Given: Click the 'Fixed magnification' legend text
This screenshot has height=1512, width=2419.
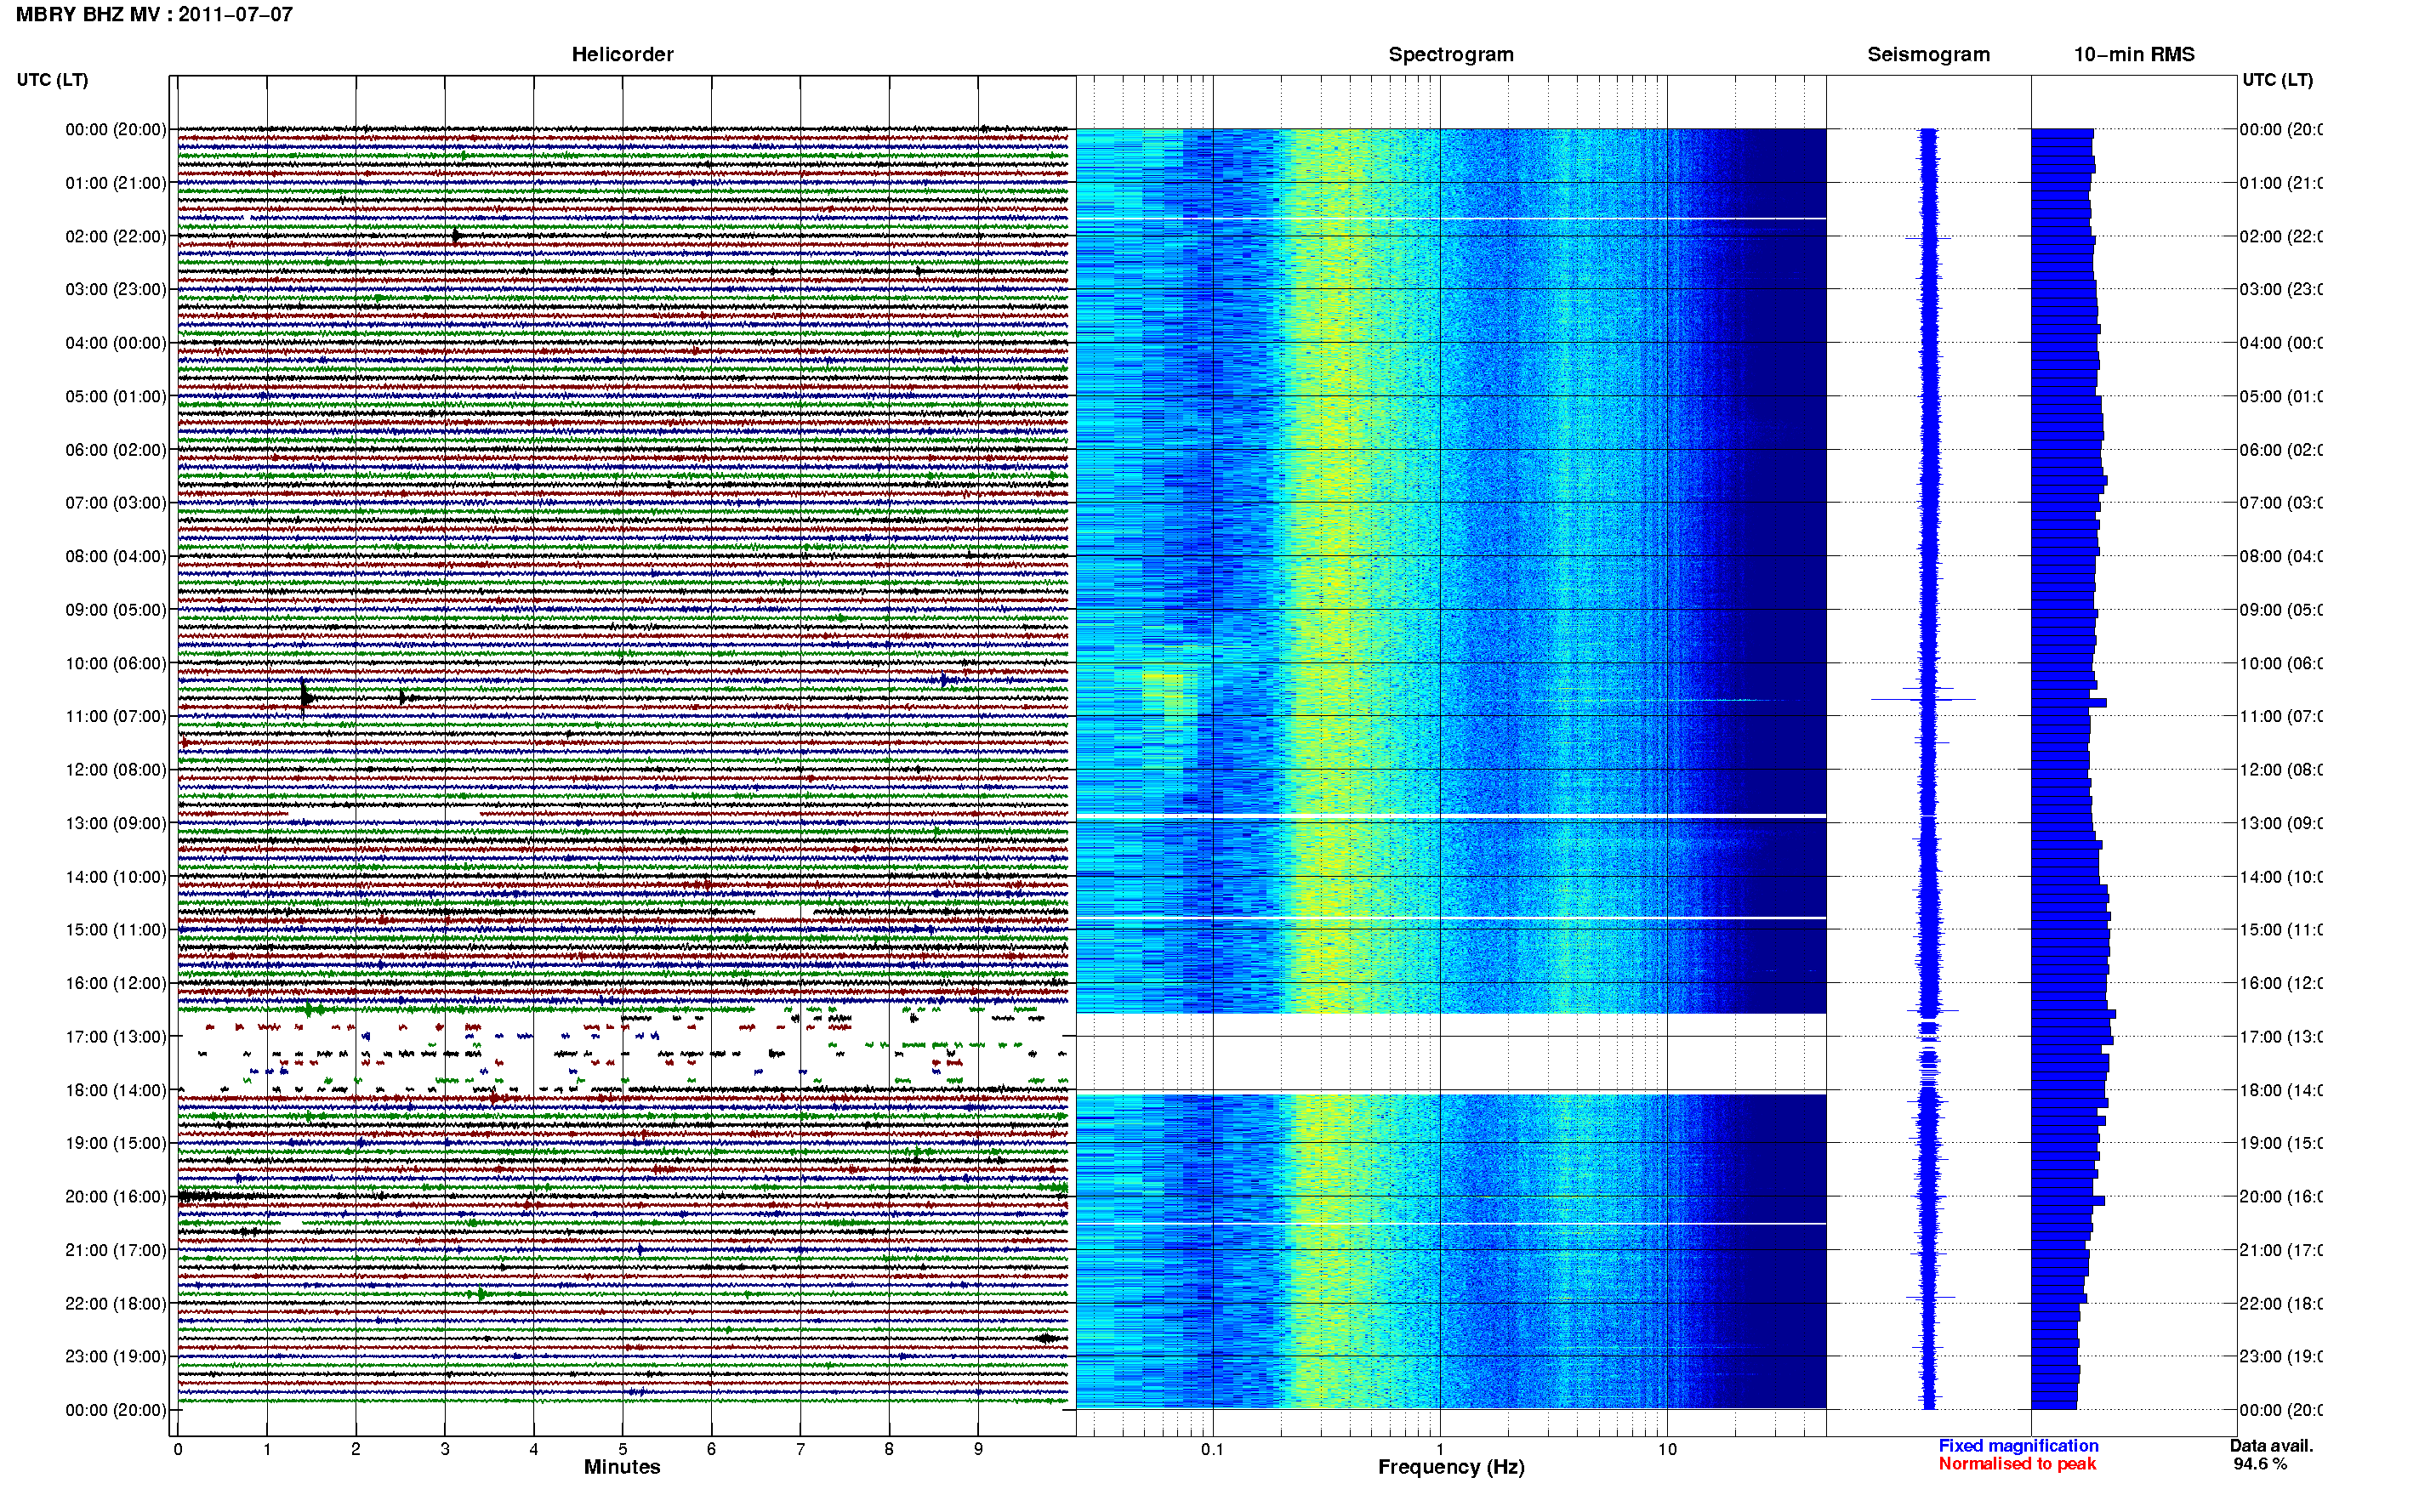Looking at the screenshot, I should [2018, 1446].
